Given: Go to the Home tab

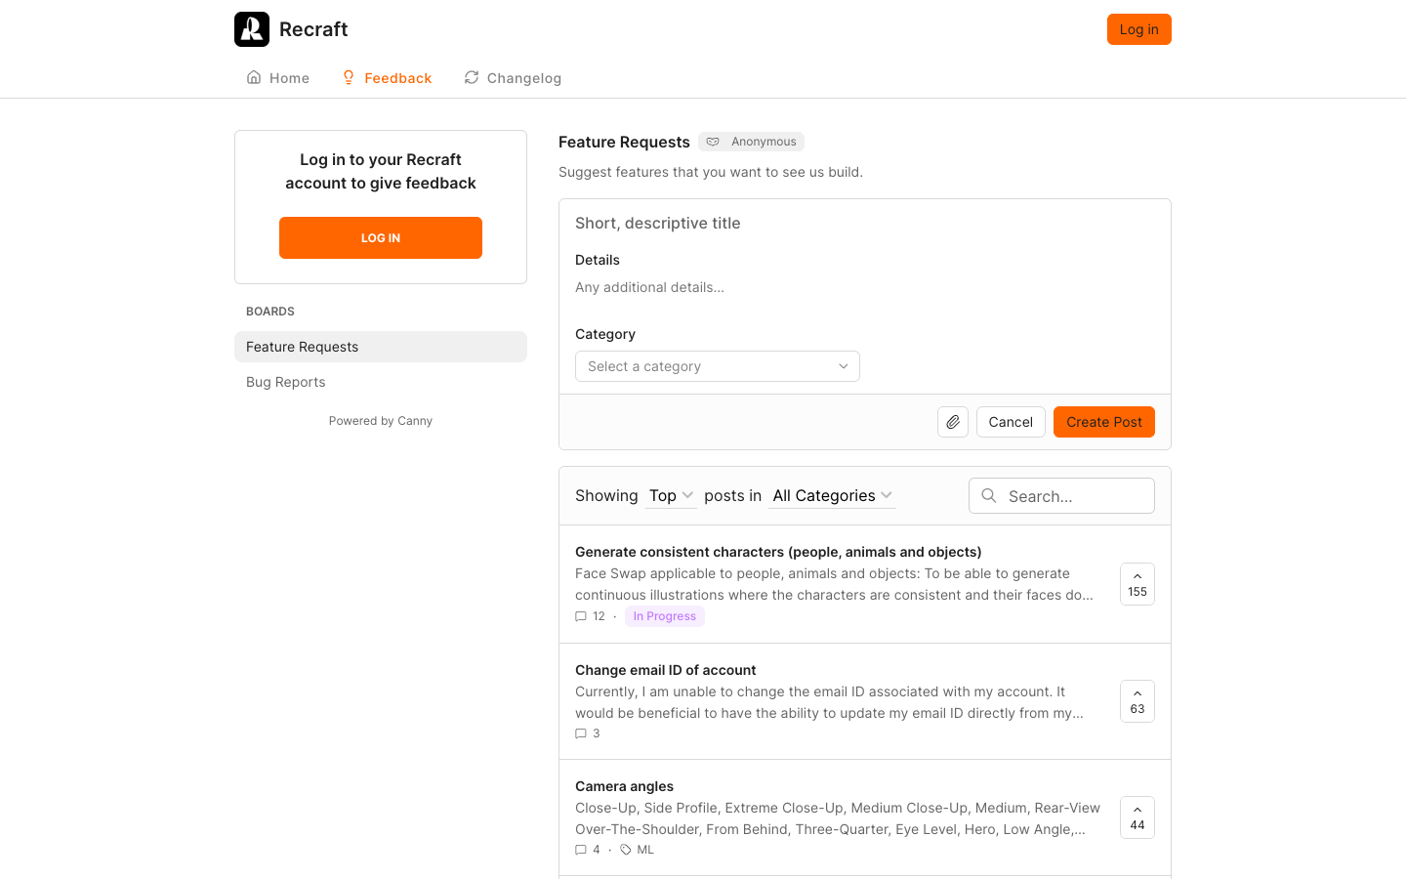Looking at the screenshot, I should pos(278,78).
